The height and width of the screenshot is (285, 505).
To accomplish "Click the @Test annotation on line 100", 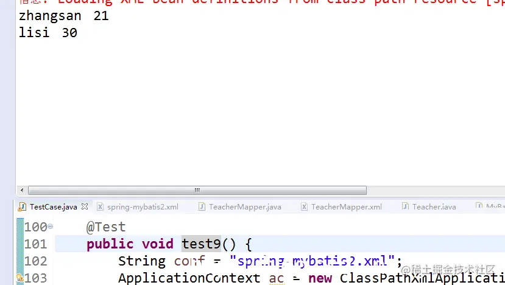I will (106, 227).
